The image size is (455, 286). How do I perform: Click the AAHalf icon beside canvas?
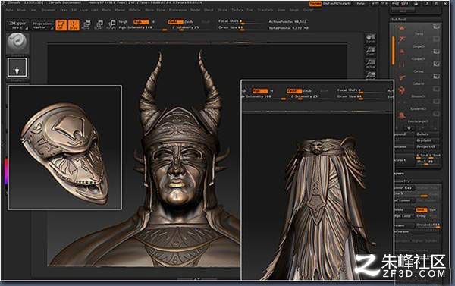[371, 75]
